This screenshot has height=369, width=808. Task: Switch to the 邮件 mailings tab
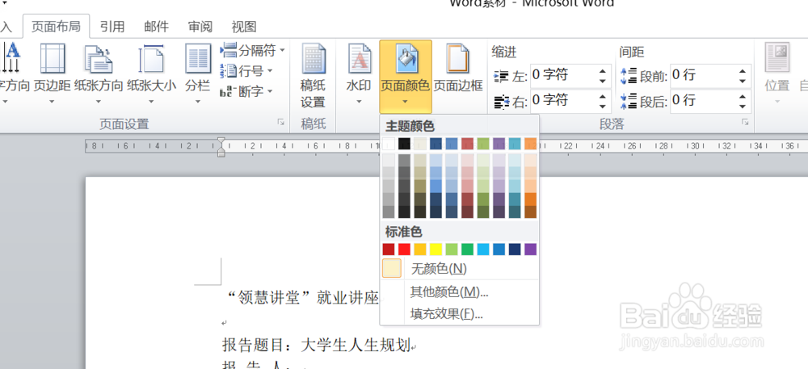pyautogui.click(x=156, y=27)
